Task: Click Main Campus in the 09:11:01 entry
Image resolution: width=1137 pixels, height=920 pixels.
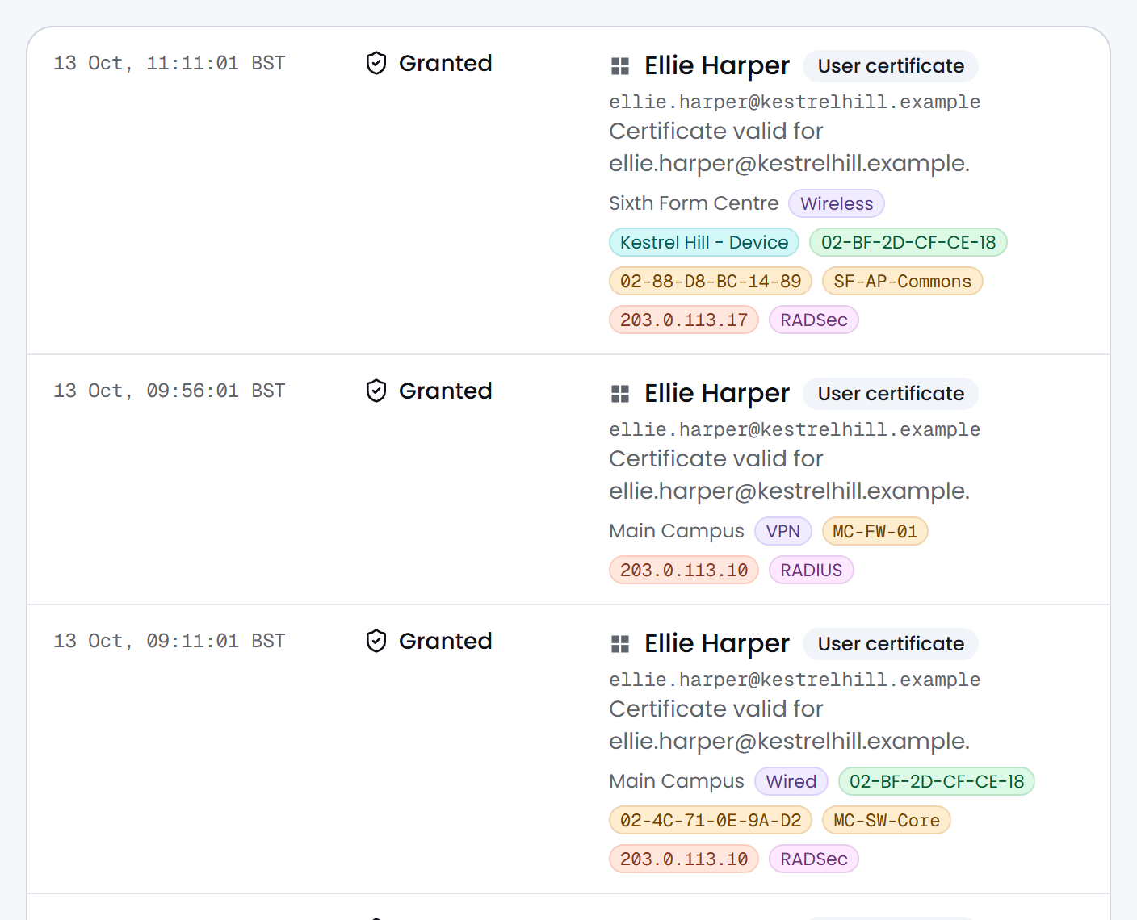Action: [677, 781]
